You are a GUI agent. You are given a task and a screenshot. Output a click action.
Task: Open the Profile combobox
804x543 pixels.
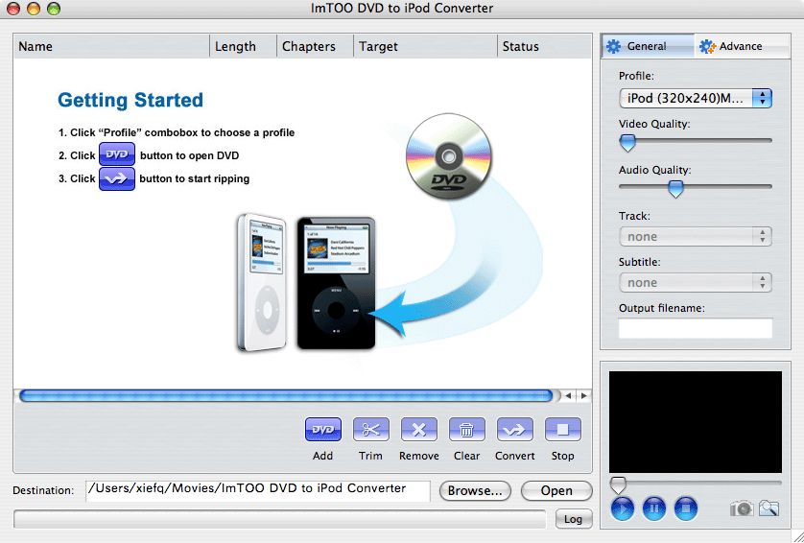coord(696,99)
